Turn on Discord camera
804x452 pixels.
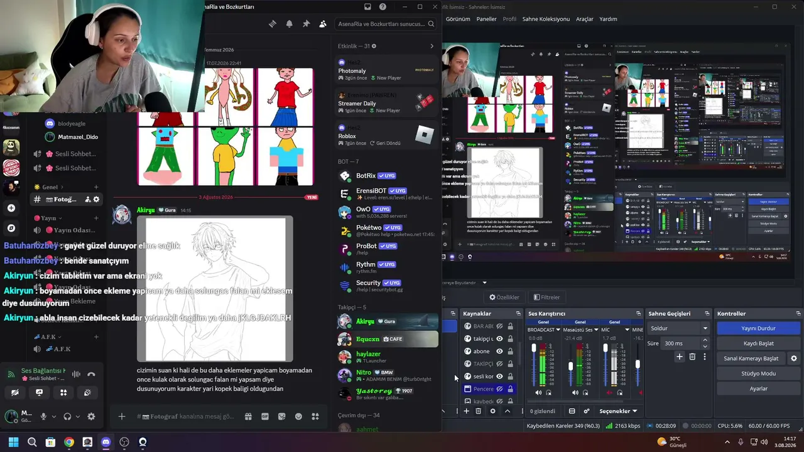[14, 393]
